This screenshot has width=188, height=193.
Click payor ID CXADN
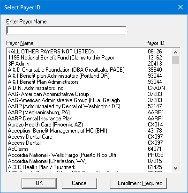tap(156, 88)
